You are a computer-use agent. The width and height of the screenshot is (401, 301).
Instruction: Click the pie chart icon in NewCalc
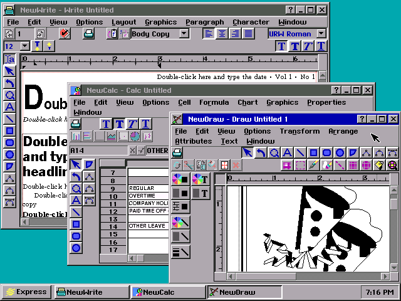(135, 136)
